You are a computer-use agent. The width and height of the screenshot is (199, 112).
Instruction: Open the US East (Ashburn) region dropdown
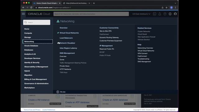pyautogui.click(x=141, y=14)
